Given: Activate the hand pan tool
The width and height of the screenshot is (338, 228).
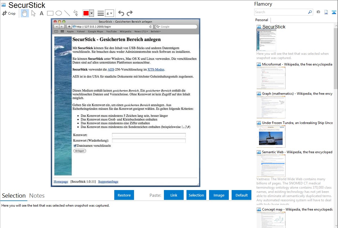Looking at the screenshot, I should [x=25, y=13].
